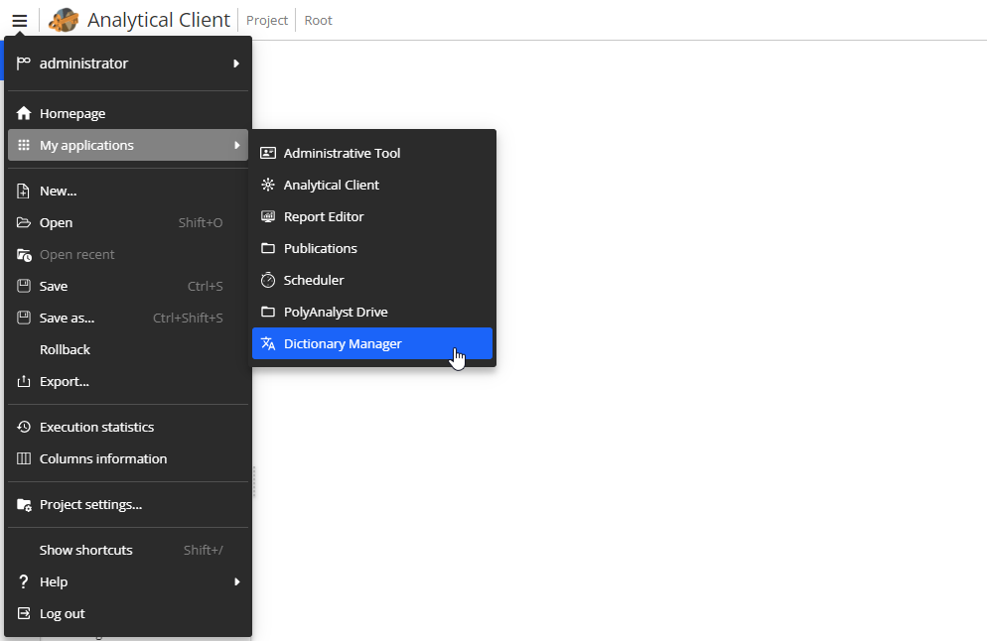Launch the Administrative Tool
The image size is (987, 641).
coord(340,153)
